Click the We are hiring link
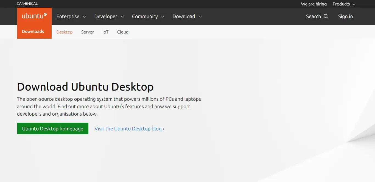This screenshot has width=375, height=182. point(314,4)
